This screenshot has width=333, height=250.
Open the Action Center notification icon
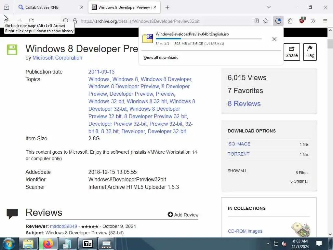319,243
